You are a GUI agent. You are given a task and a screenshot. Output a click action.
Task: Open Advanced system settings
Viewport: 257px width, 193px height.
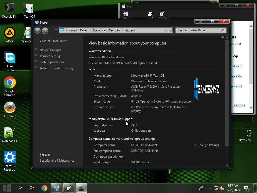pos(57,68)
